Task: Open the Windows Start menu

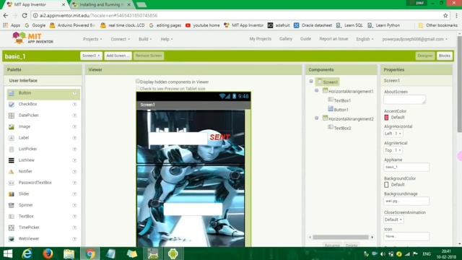Action: click(x=8, y=253)
